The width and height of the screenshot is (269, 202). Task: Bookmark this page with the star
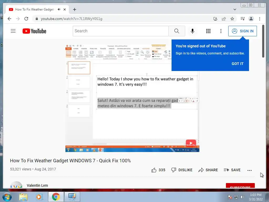pos(232,19)
